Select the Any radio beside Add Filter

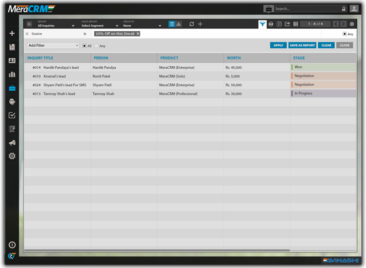coord(97,46)
